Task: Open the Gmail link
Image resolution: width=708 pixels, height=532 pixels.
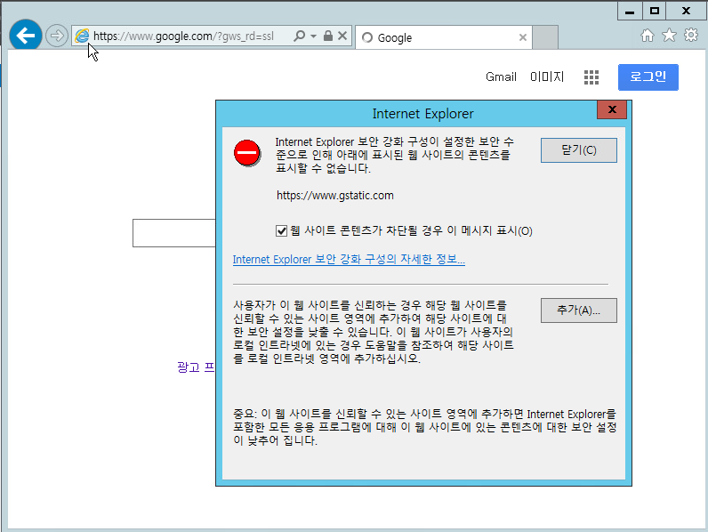Action: pyautogui.click(x=501, y=77)
